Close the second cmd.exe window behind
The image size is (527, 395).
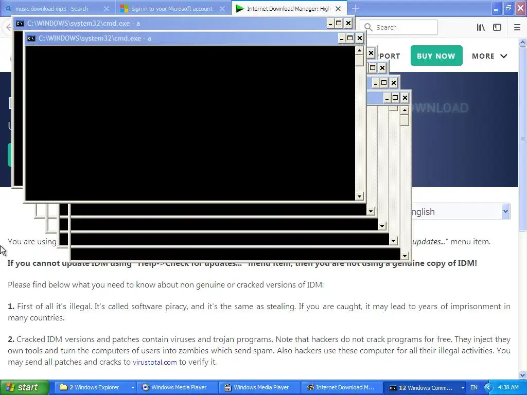tap(348, 23)
